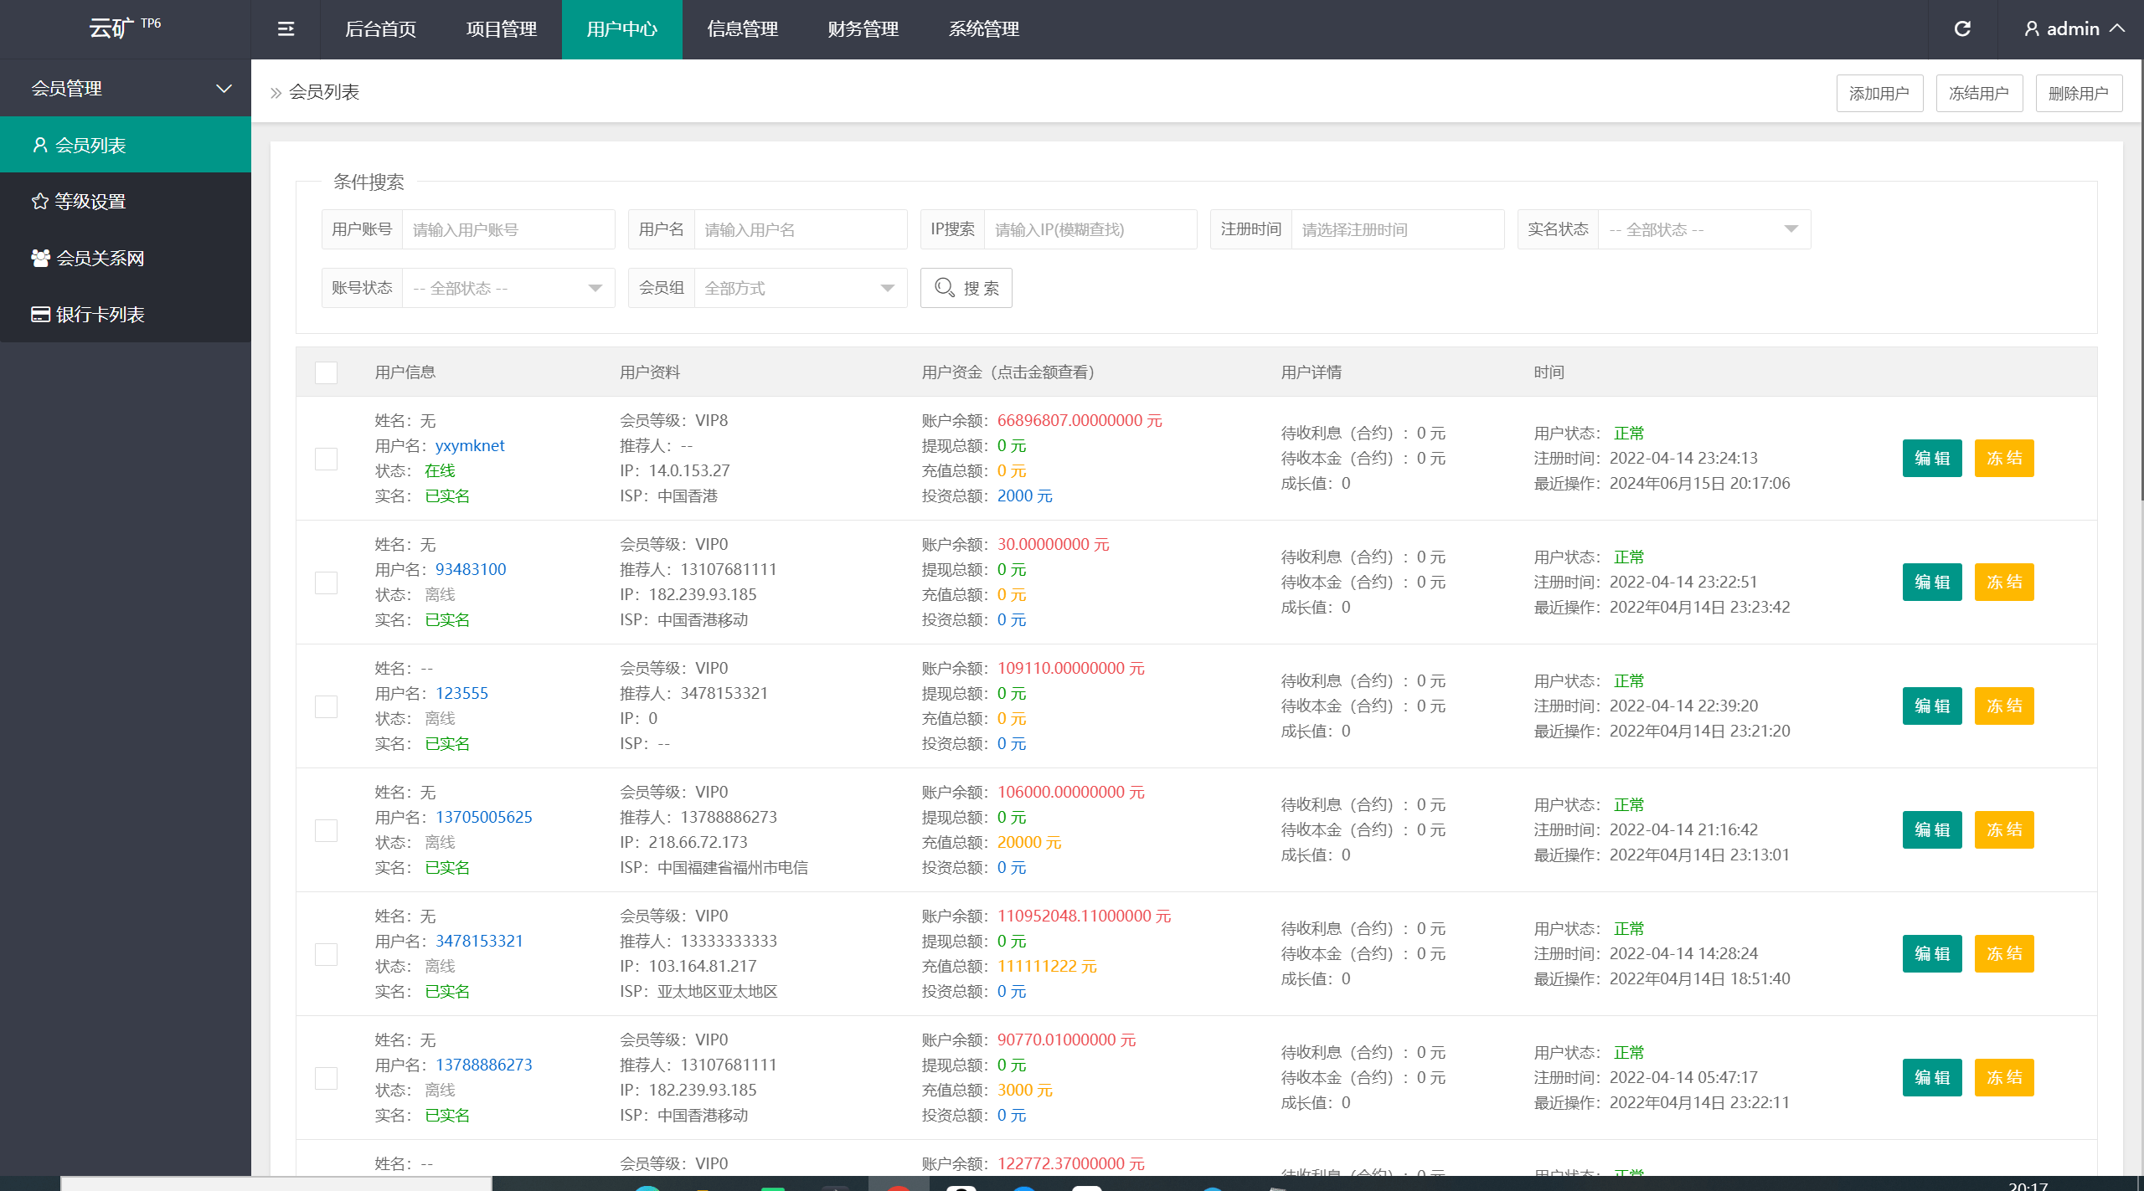Switch to the 财务管理 tab
2144x1191 pixels.
pos(863,29)
